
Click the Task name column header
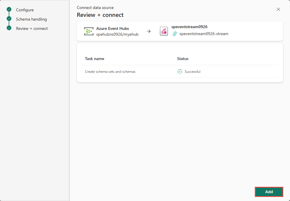[95, 59]
